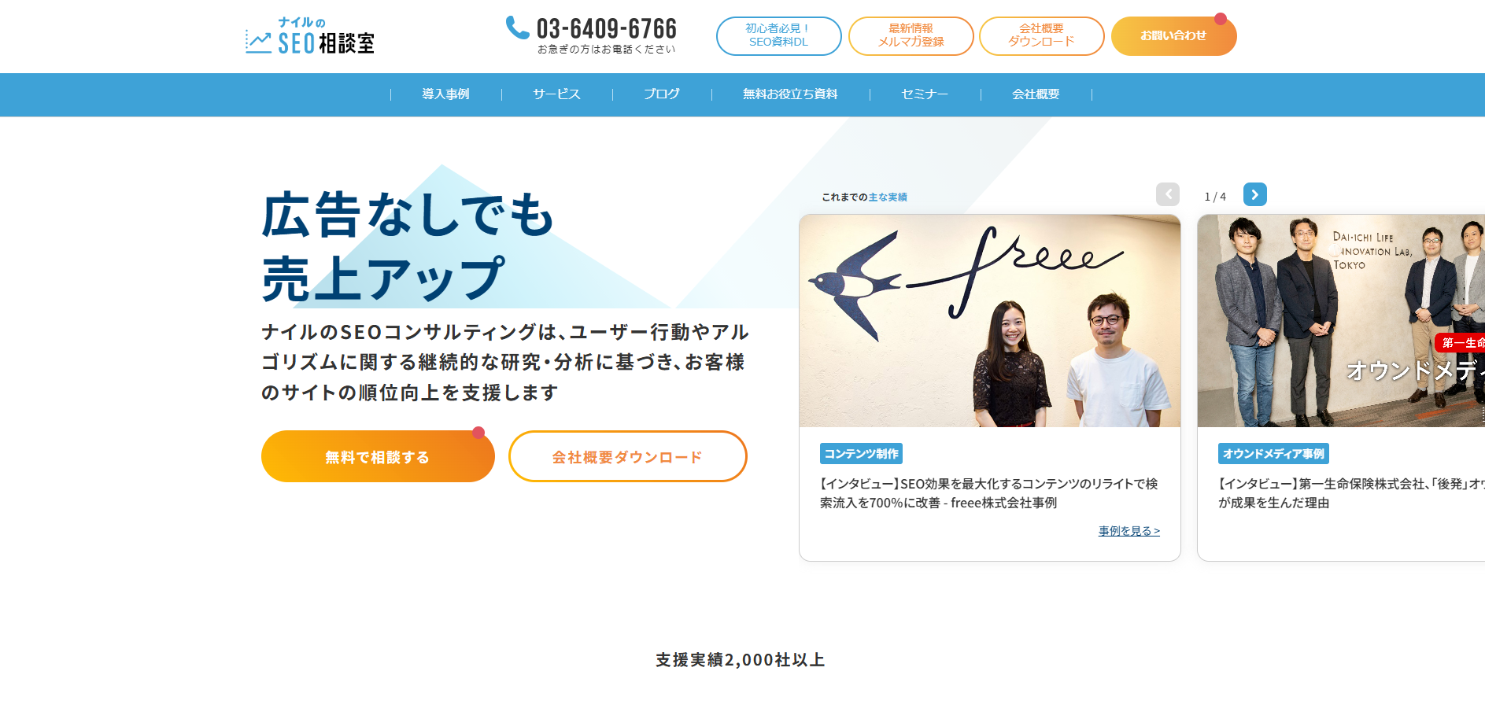Click the お問い合わせ orange button
This screenshot has height=708, width=1485.
[x=1173, y=36]
